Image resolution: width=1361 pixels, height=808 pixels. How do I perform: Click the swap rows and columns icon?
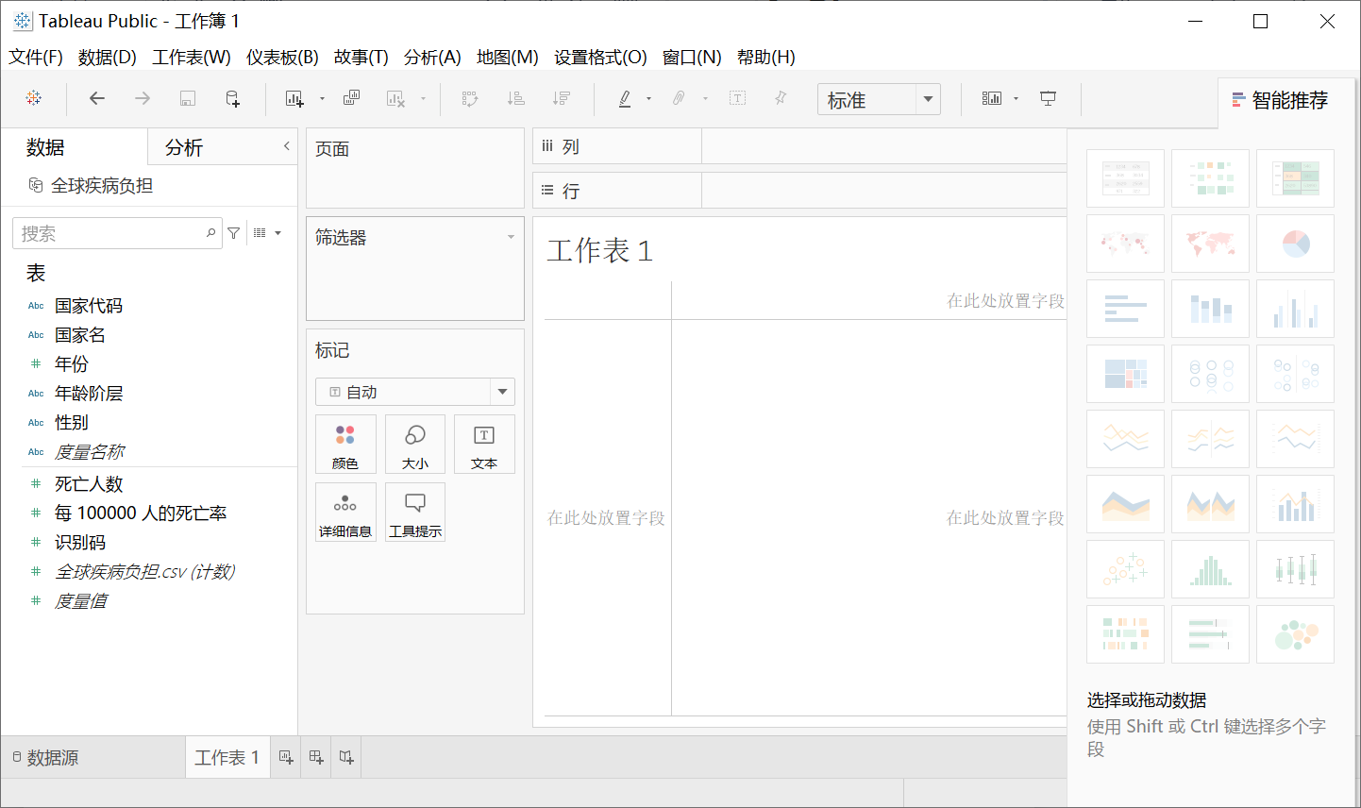tap(470, 98)
